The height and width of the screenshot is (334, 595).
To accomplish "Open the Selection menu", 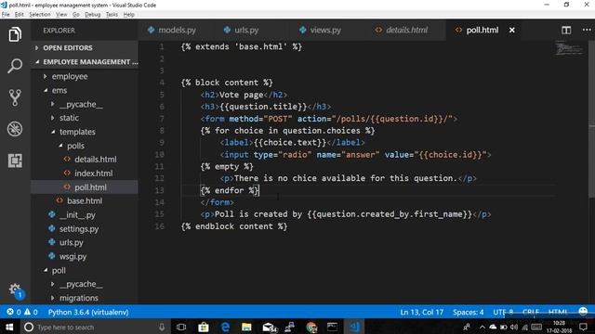I will point(40,15).
